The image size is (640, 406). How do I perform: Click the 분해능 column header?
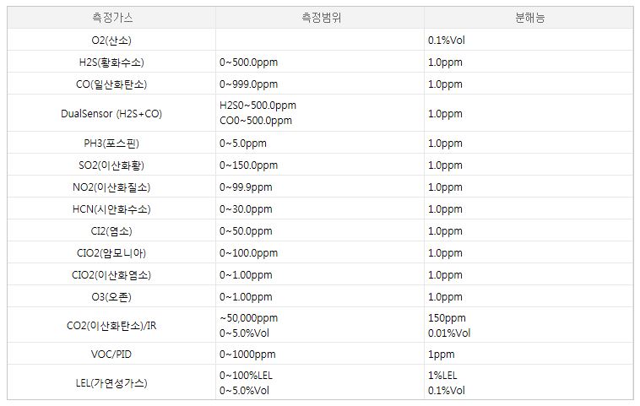coord(529,18)
